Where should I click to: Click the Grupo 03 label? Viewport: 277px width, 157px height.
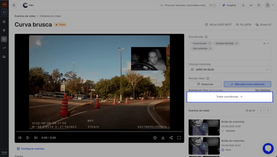point(263,25)
